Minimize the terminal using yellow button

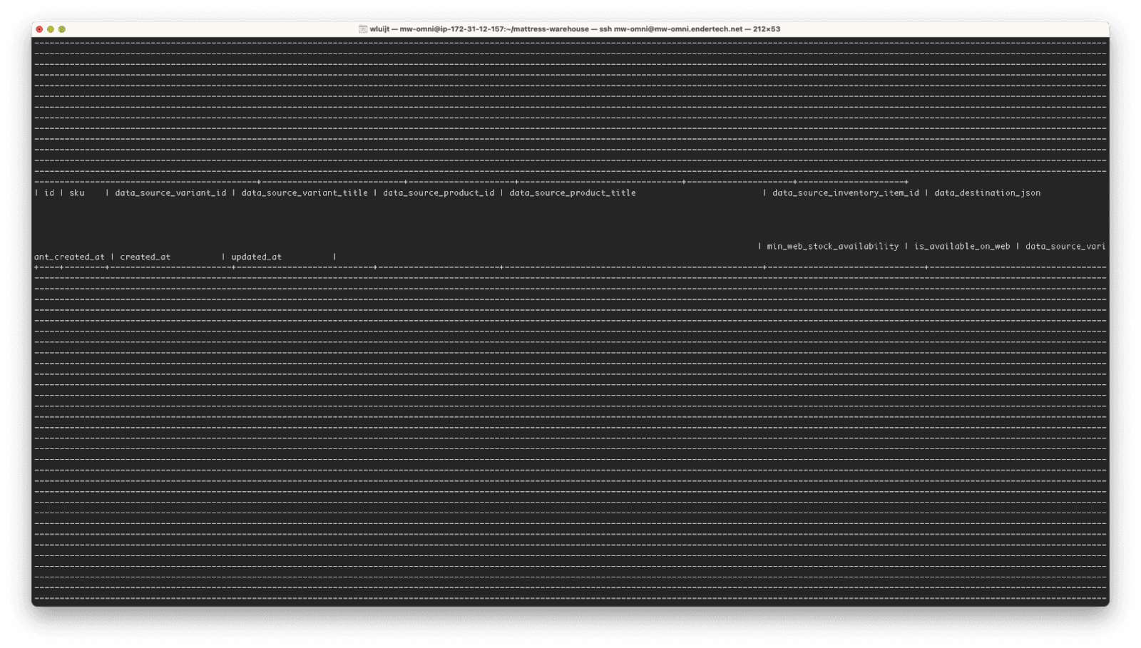pyautogui.click(x=51, y=29)
